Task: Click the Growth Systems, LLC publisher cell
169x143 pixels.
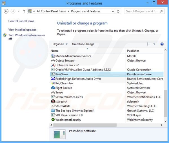Action: click(140, 111)
